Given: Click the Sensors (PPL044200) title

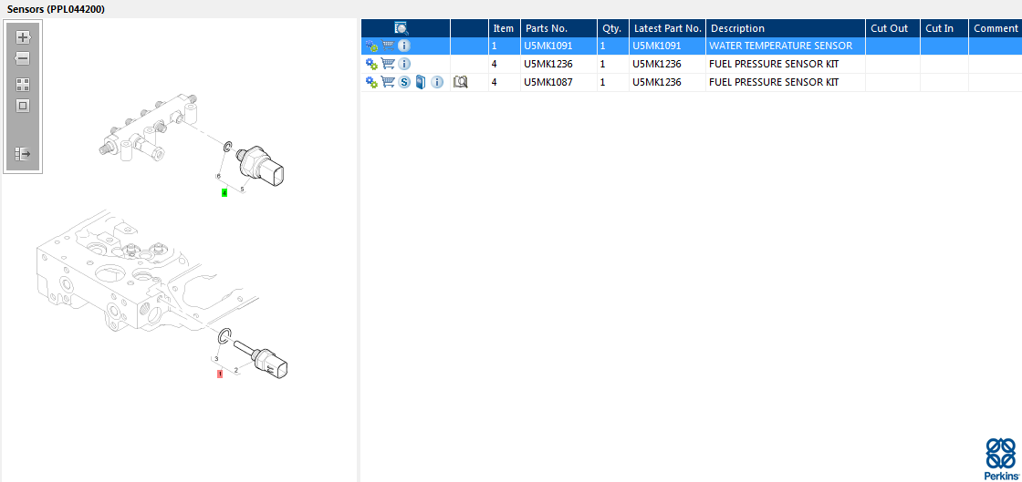Looking at the screenshot, I should click(56, 9).
